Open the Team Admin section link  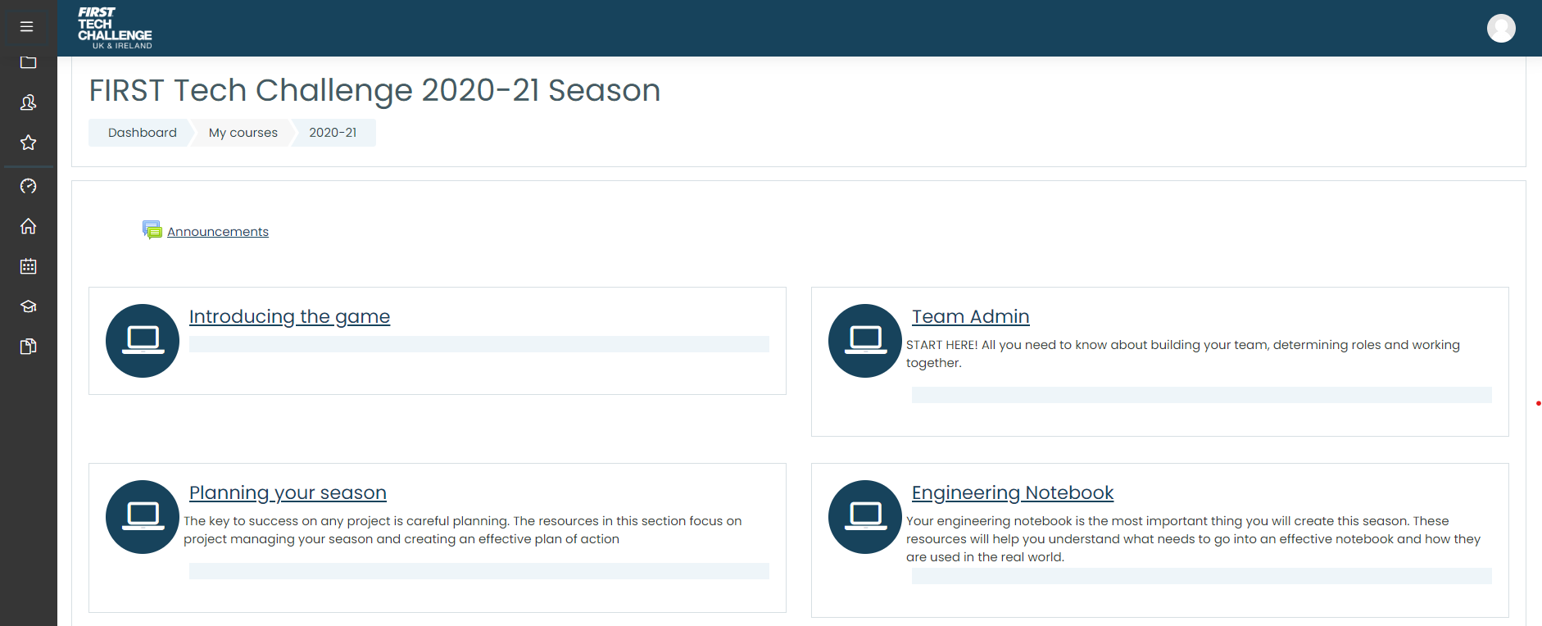(x=970, y=317)
